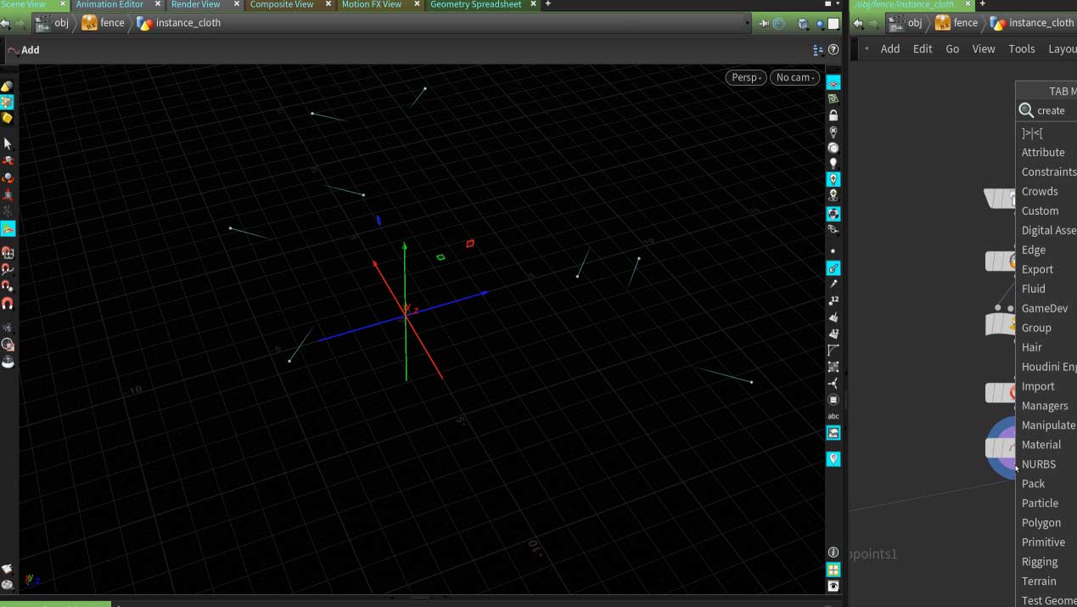Click the lock icon in display toolbar
The height and width of the screenshot is (607, 1077).
point(833,115)
